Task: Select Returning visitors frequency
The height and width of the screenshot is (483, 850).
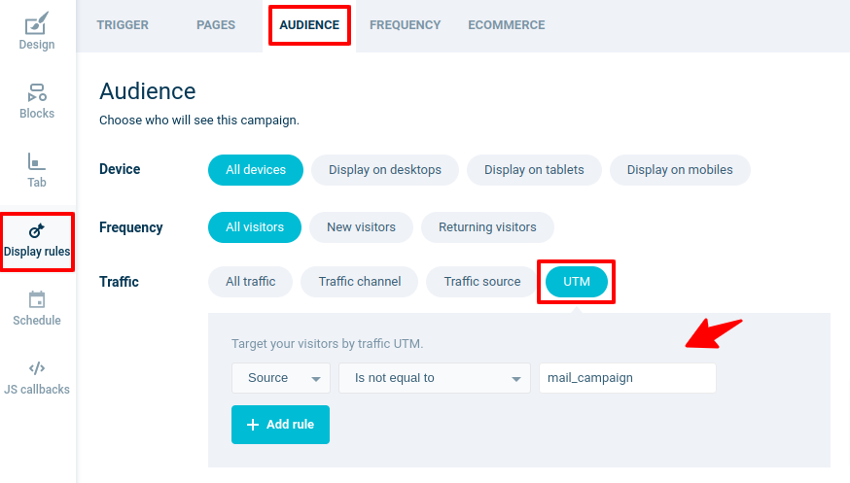Action: point(487,227)
